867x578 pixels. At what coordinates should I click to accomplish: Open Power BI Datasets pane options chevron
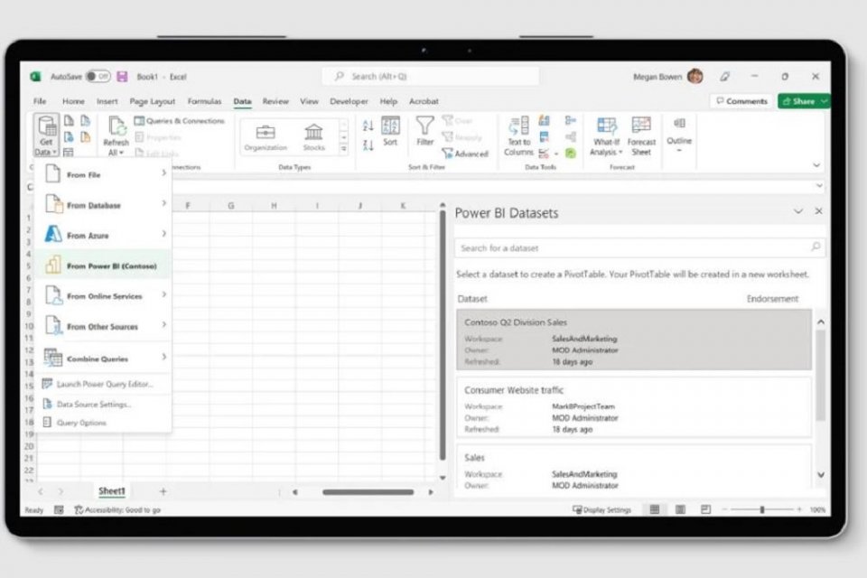pos(797,211)
